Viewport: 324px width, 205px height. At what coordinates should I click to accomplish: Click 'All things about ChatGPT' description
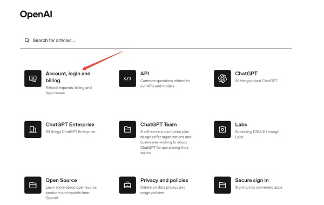point(256,81)
